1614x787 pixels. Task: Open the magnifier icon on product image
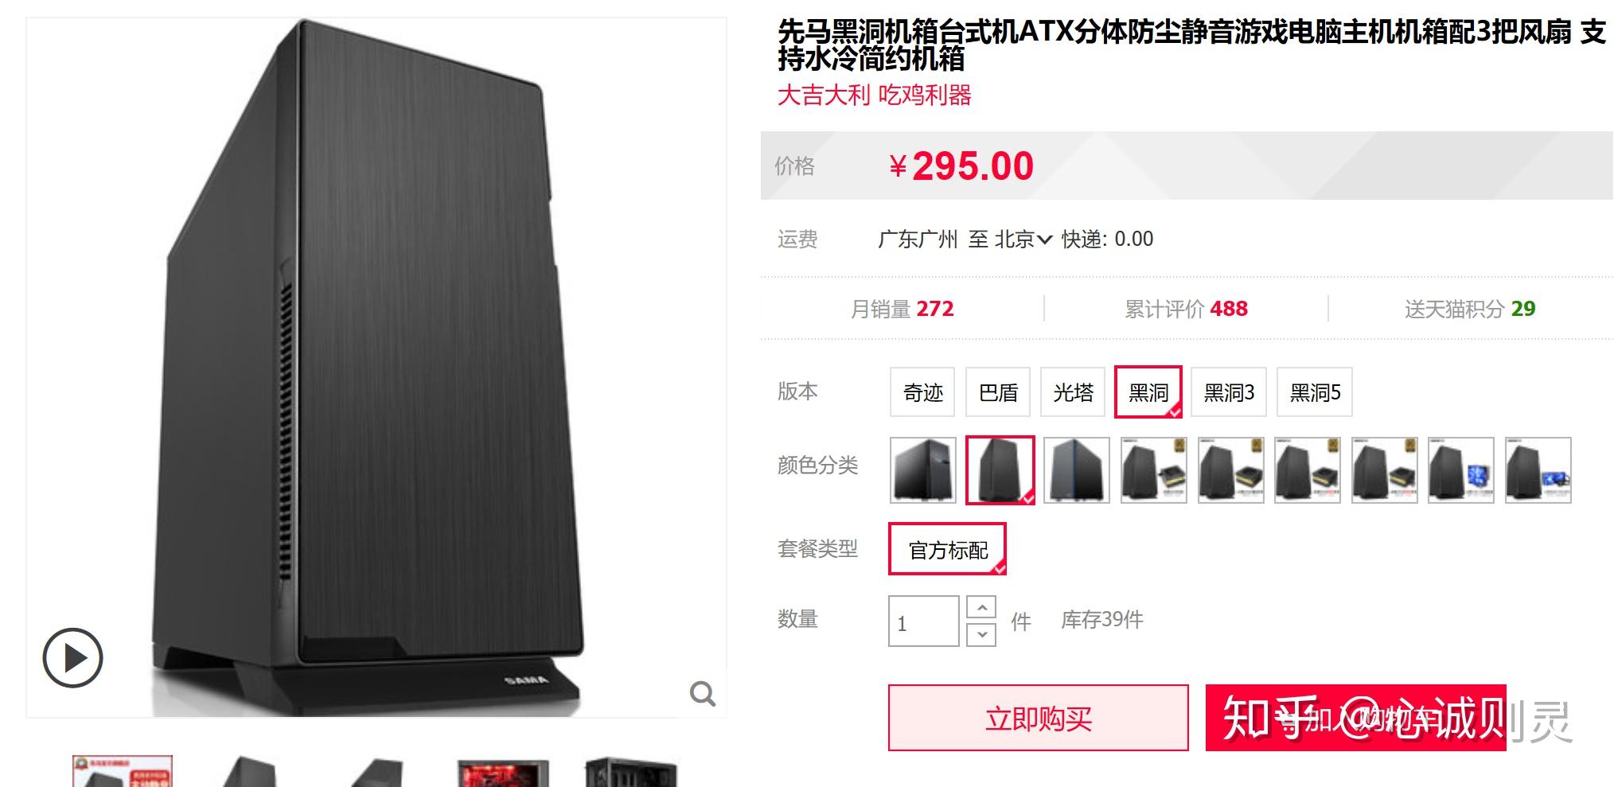click(702, 694)
